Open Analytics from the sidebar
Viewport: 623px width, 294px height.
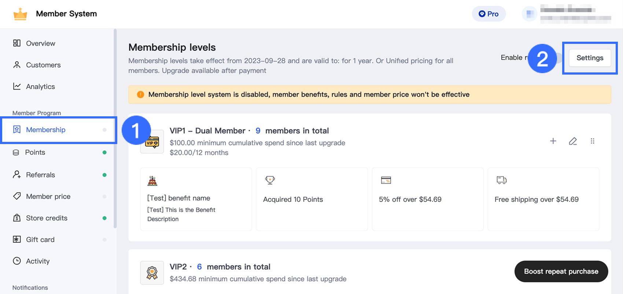[x=40, y=87]
